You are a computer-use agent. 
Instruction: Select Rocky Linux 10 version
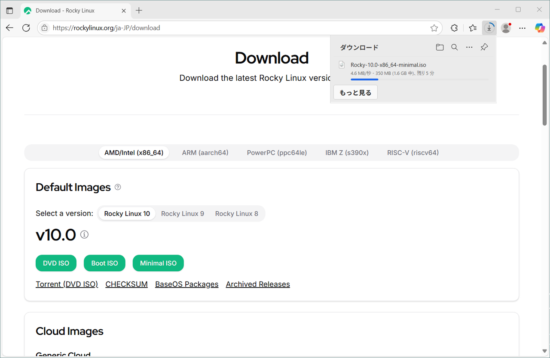(127, 214)
